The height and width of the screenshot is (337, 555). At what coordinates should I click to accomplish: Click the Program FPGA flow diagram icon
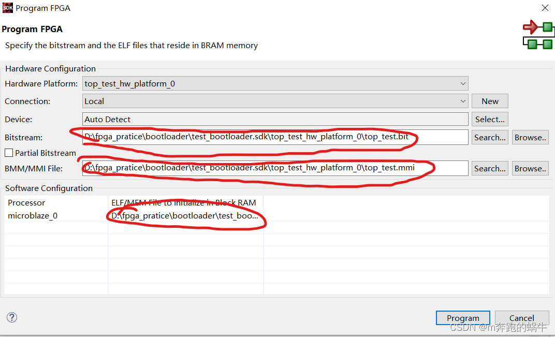538,34
